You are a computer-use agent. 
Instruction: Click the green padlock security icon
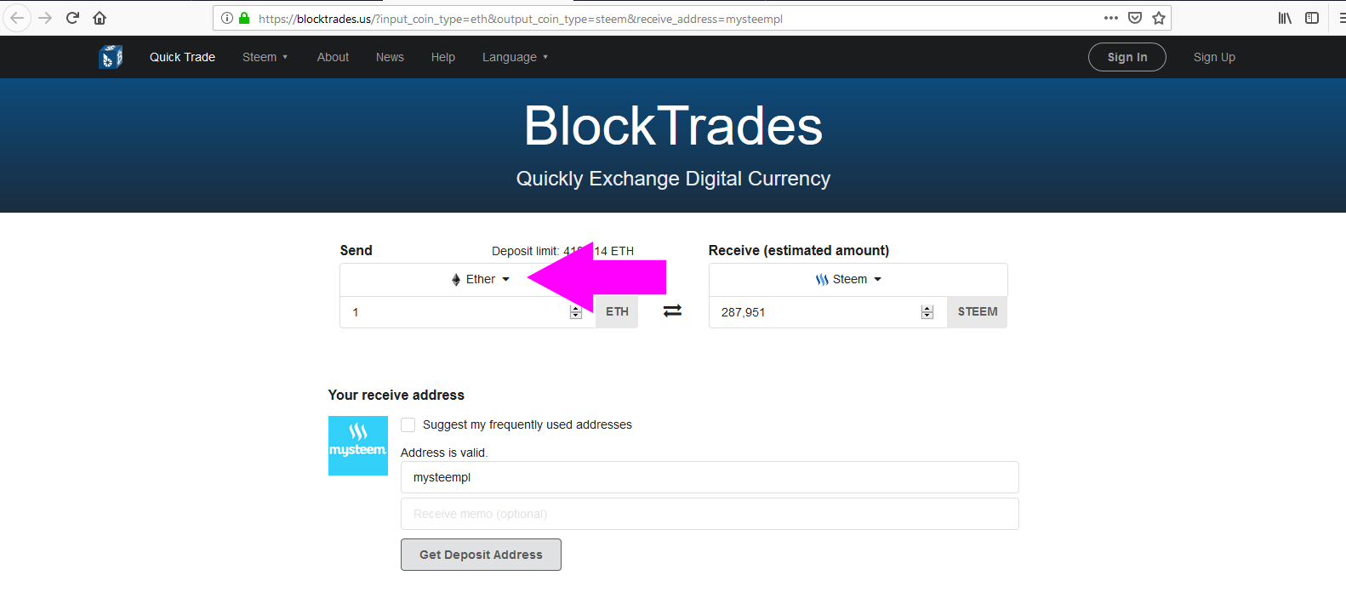click(244, 18)
